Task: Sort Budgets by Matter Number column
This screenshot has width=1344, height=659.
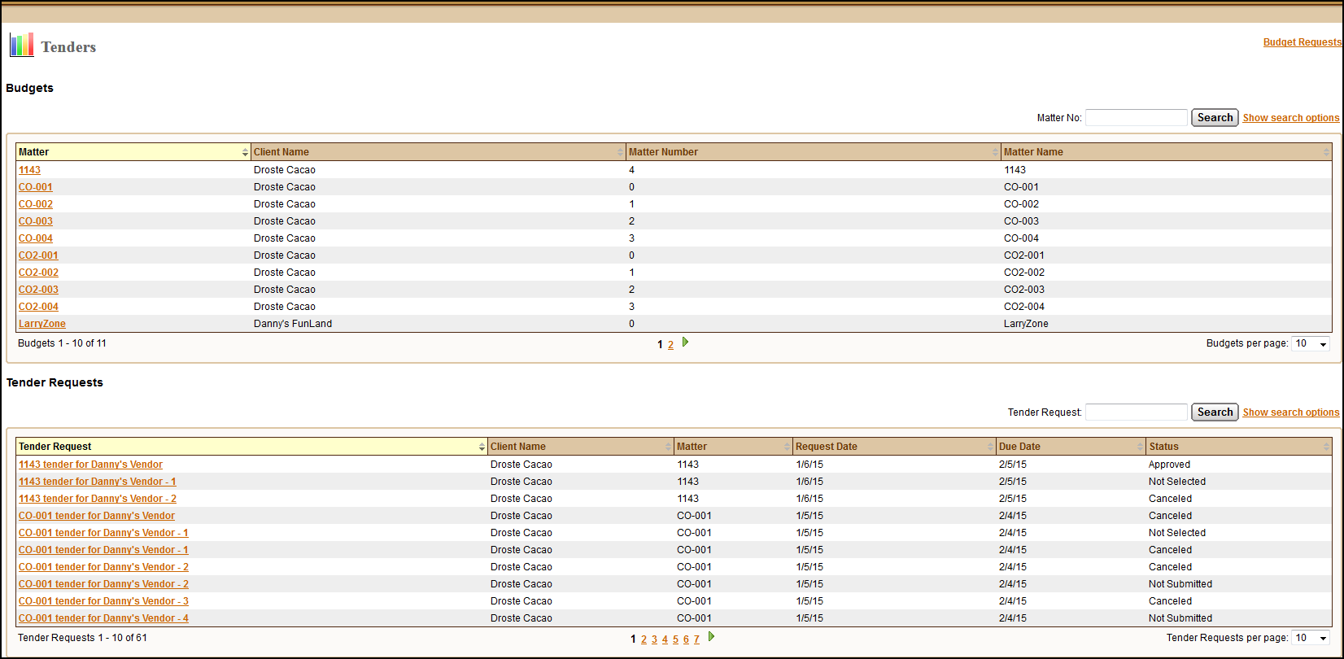Action: click(x=813, y=152)
